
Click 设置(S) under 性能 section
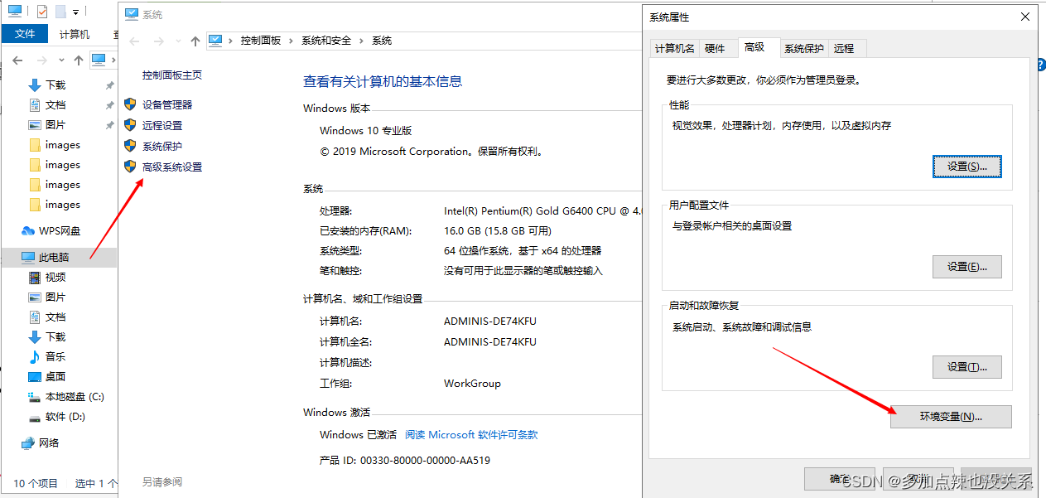[x=966, y=167]
